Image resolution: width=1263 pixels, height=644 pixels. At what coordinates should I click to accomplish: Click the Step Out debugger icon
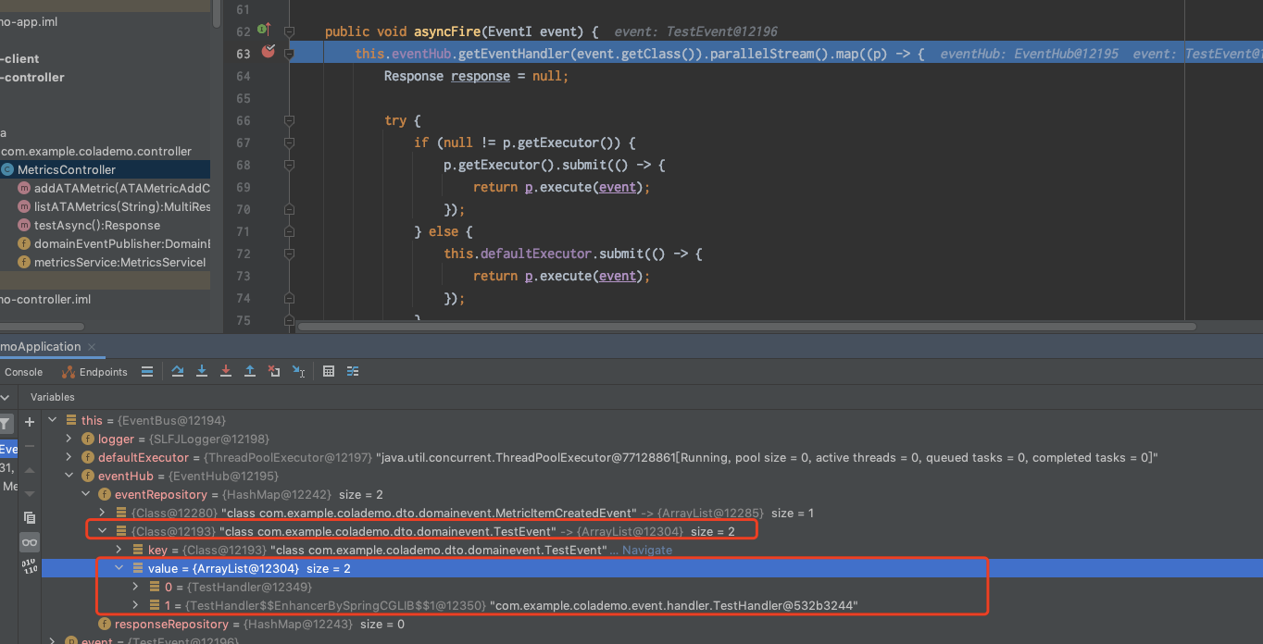coord(250,371)
